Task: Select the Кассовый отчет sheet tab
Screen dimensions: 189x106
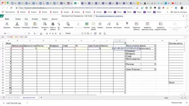Action: [x=29, y=97]
